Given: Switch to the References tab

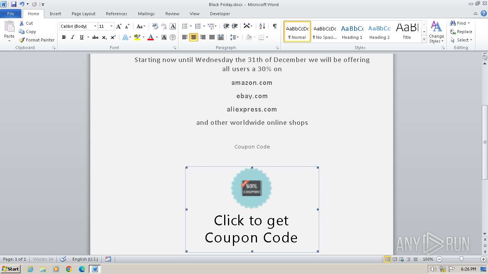Looking at the screenshot, I should 117,14.
